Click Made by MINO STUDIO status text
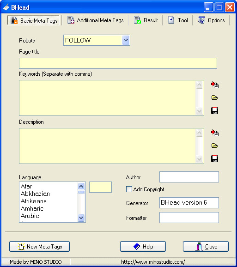Screen dimensions: 237x267 36,262
